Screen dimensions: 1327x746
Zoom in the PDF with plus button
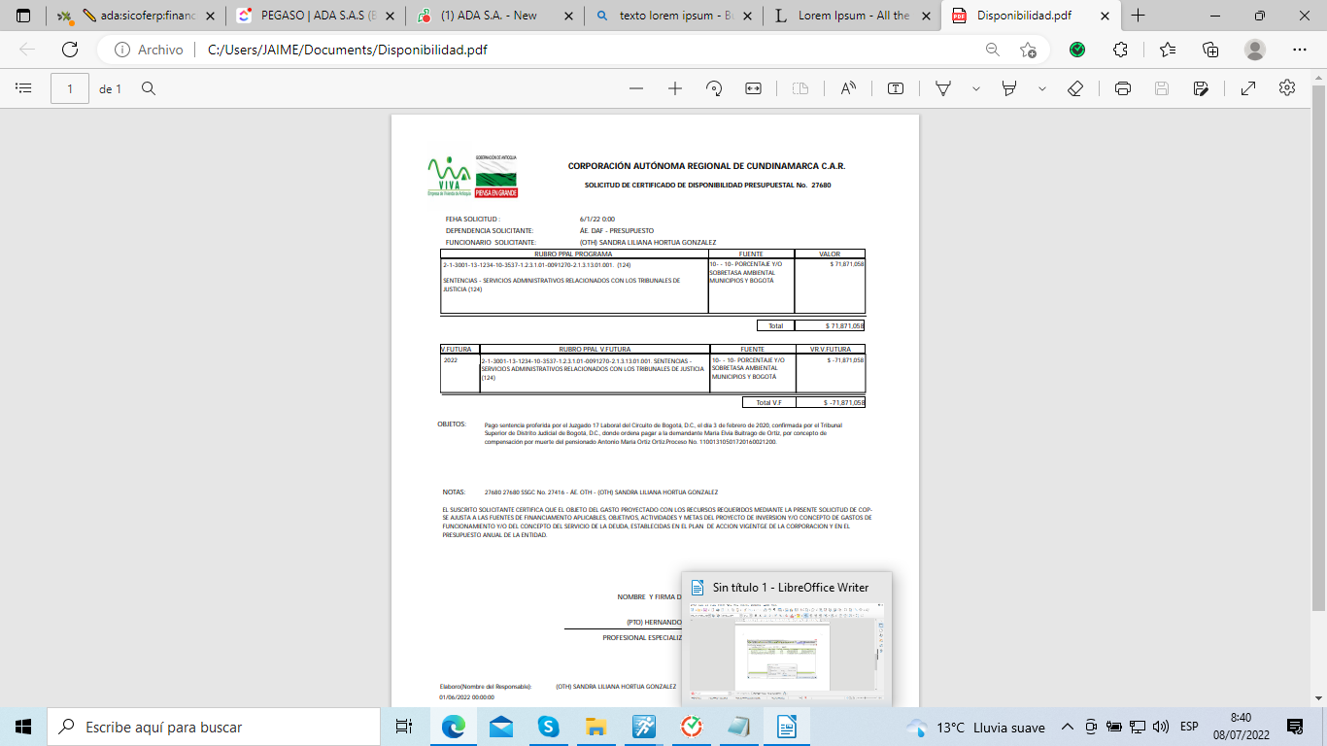coord(675,88)
